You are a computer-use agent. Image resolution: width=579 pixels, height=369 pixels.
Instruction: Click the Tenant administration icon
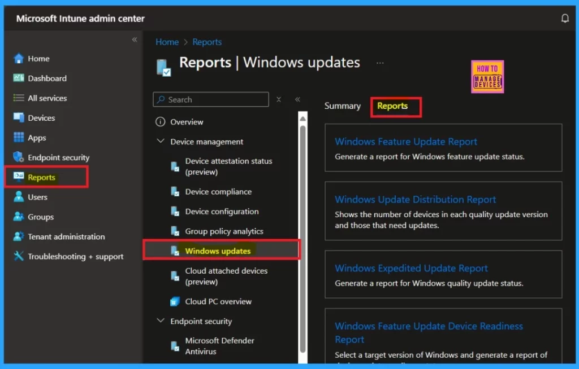coord(19,236)
